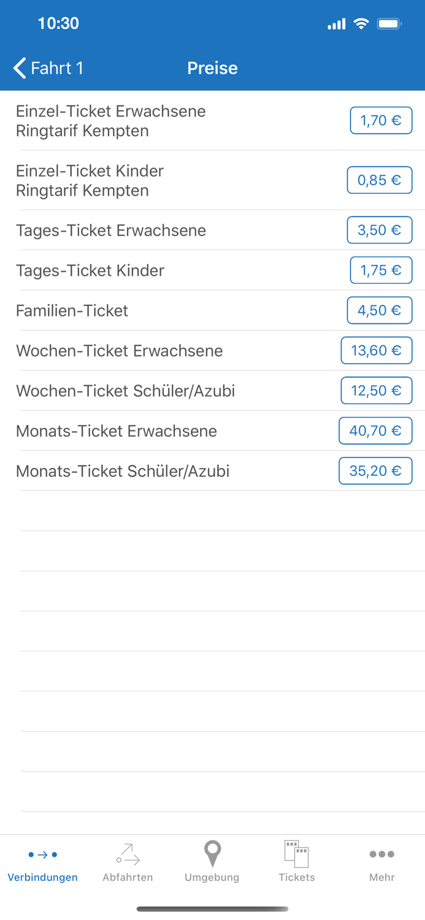425x920 pixels.
Task: Tap the 1,75 € Tages-Ticket Kinder price
Action: point(381,270)
